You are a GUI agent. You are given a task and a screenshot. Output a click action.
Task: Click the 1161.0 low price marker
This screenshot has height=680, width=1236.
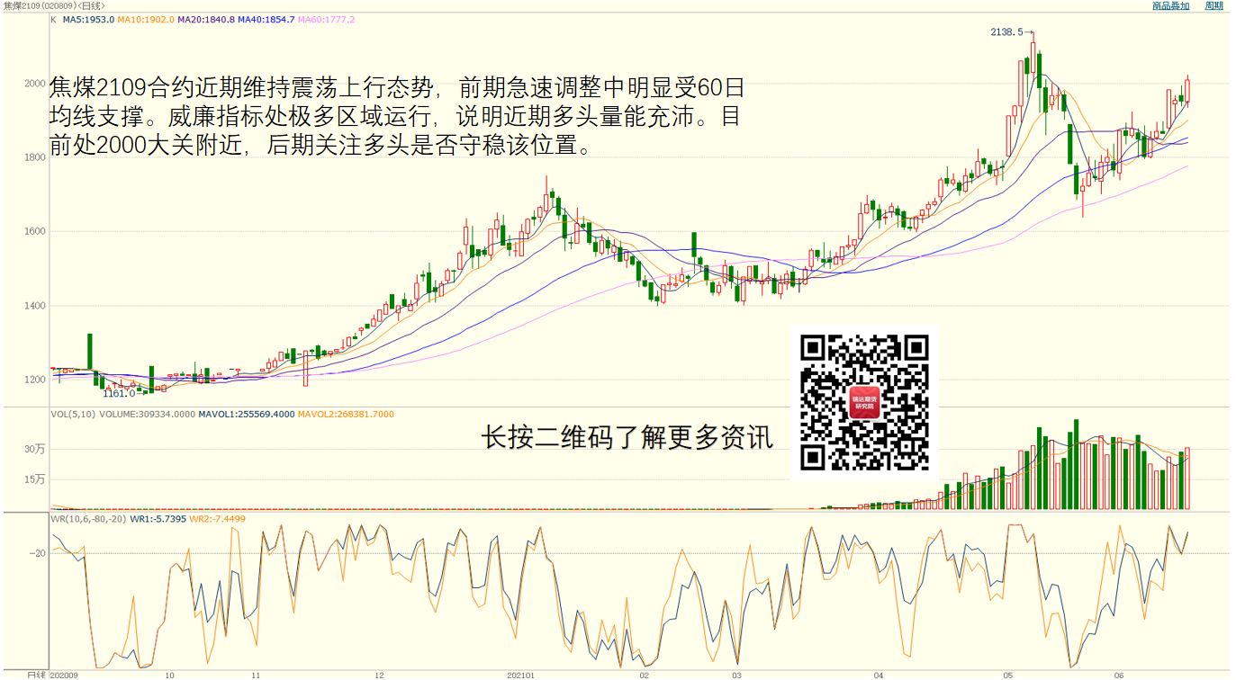(118, 393)
